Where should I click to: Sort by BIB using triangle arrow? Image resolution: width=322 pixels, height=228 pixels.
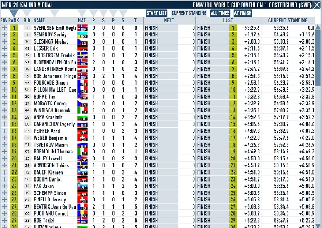coord(27,13)
